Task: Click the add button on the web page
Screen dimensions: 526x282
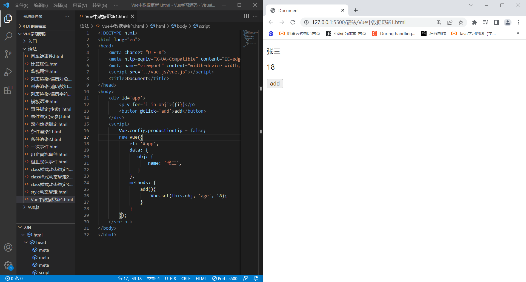Action: (275, 84)
